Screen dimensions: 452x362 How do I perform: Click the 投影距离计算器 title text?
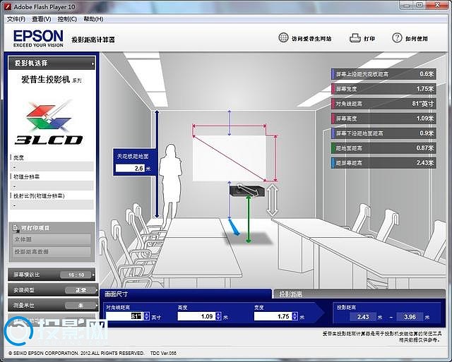point(93,40)
